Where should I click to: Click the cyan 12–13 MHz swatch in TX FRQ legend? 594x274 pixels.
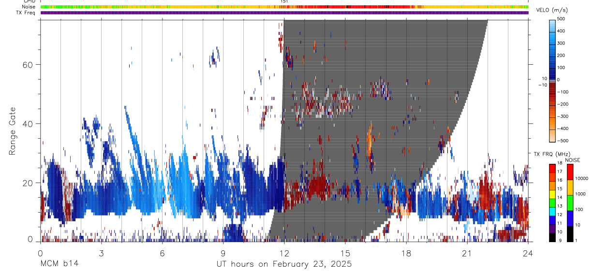553,211
